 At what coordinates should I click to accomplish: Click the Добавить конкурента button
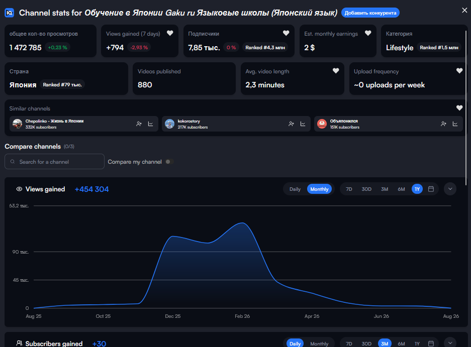click(370, 13)
